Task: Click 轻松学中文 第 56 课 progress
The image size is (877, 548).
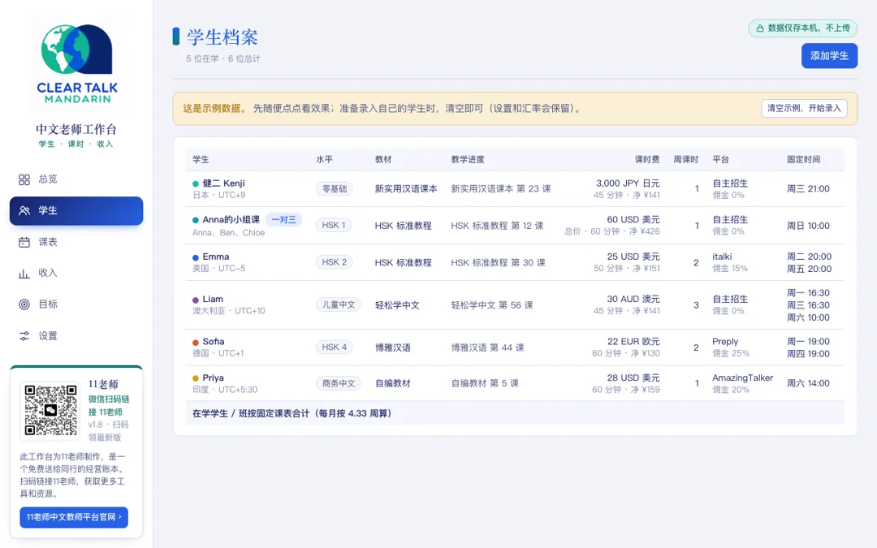Action: click(x=492, y=305)
